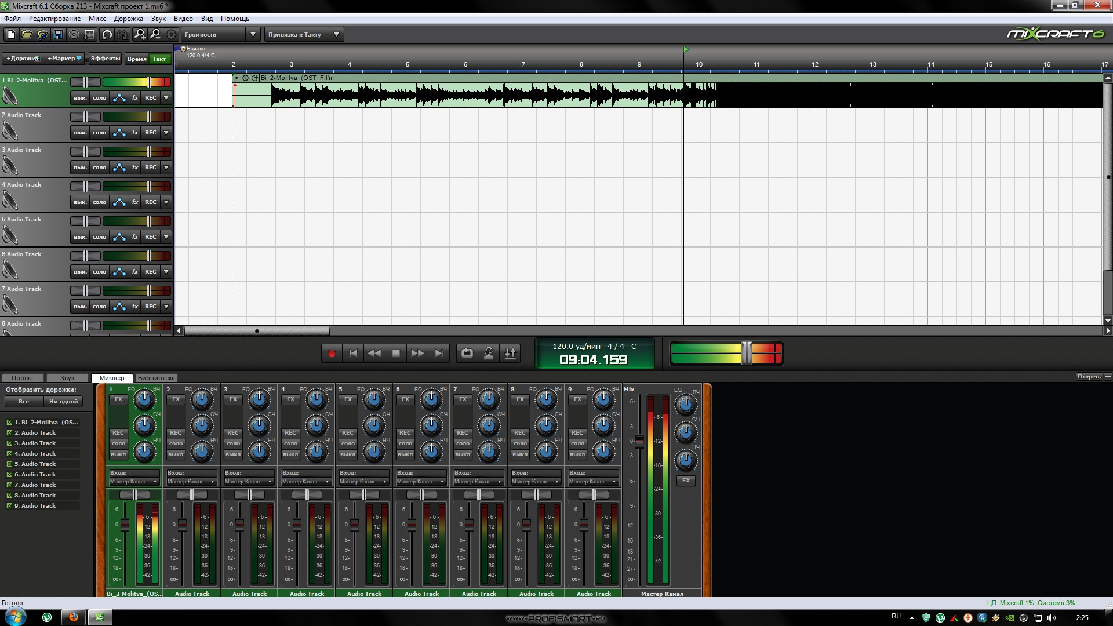Click the mix down to audio file icon
This screenshot has height=626, width=1113.
tap(89, 35)
